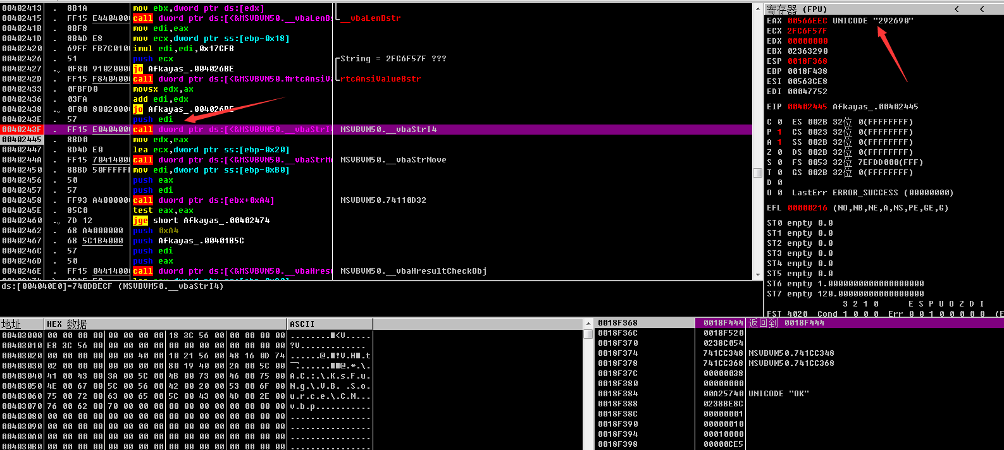Screen dimensions: 1004x450
Task: Click the String = 2FC6F57F comment
Action: [394, 59]
